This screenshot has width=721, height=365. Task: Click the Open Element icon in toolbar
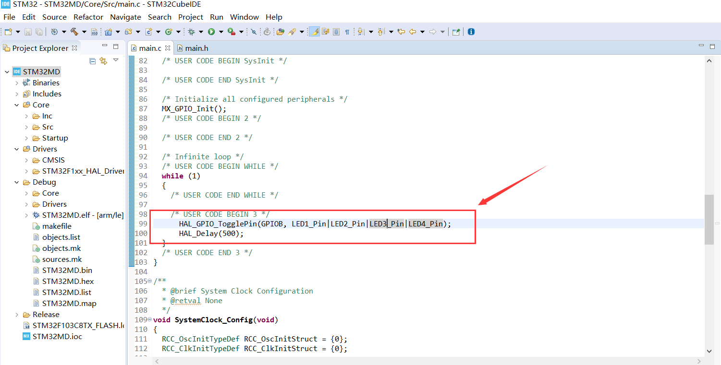(281, 32)
